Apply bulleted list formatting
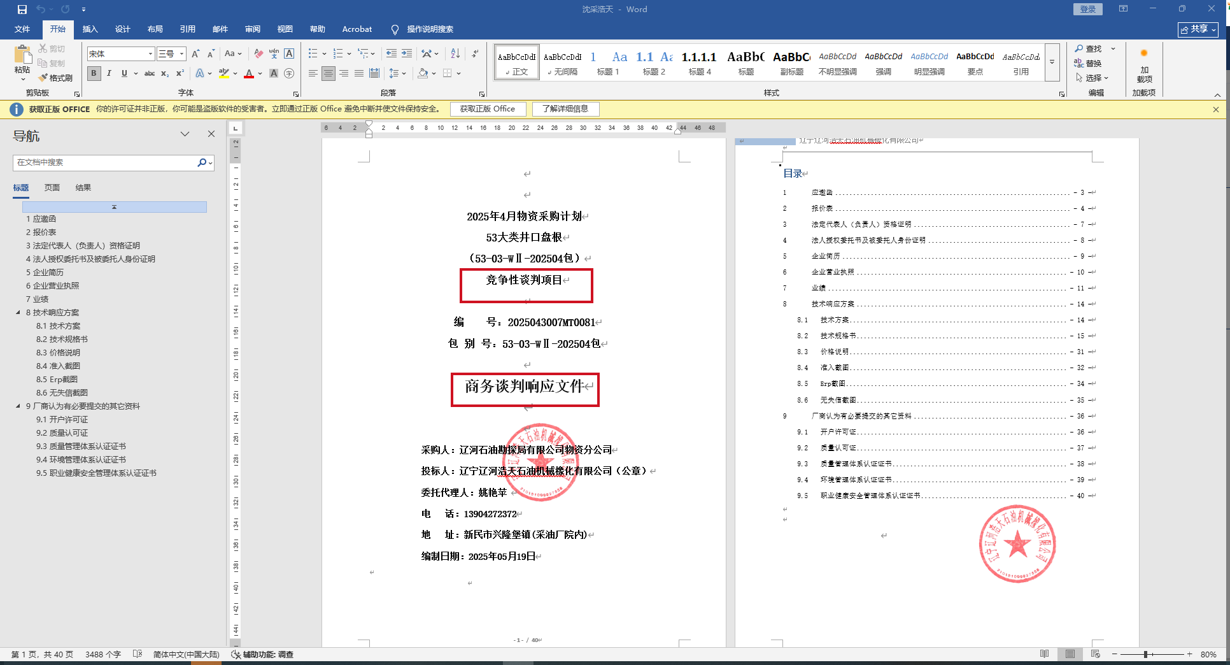Screen dimensions: 1230x665 coord(313,54)
